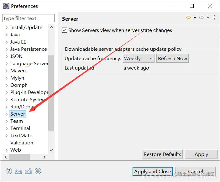Expand the Java Persistence node arrow
The image size is (220, 182).
click(x=7, y=49)
